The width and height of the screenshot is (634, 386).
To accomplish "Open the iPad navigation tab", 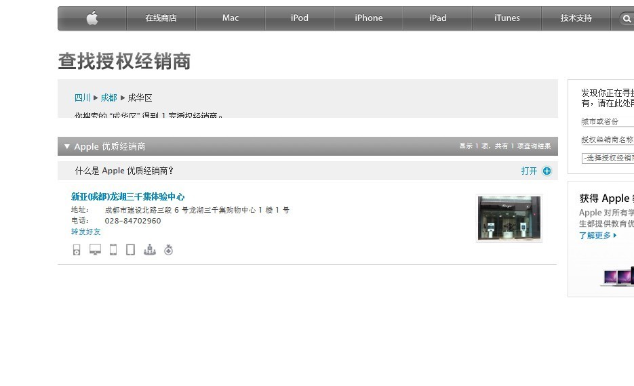I will coord(437,18).
